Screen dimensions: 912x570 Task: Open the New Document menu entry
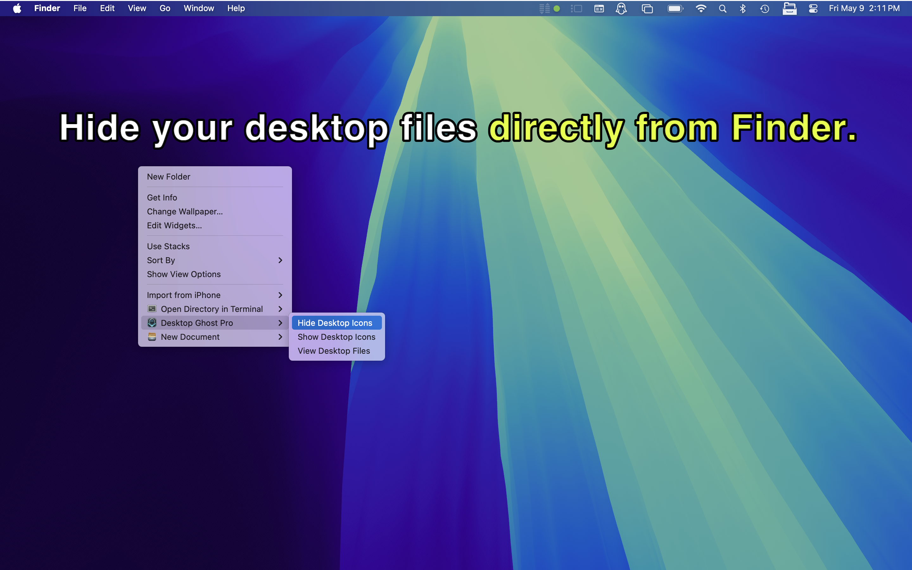pyautogui.click(x=215, y=337)
